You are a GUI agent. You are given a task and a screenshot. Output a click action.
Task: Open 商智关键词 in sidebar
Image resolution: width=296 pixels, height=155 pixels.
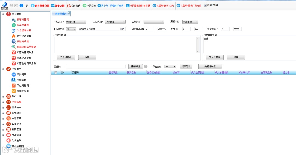click(23, 19)
